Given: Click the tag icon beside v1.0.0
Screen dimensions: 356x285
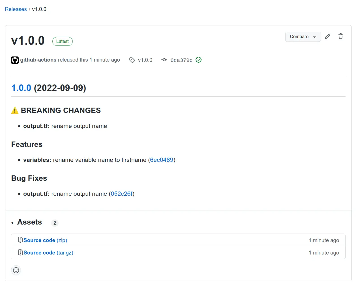Looking at the screenshot, I should 132,60.
